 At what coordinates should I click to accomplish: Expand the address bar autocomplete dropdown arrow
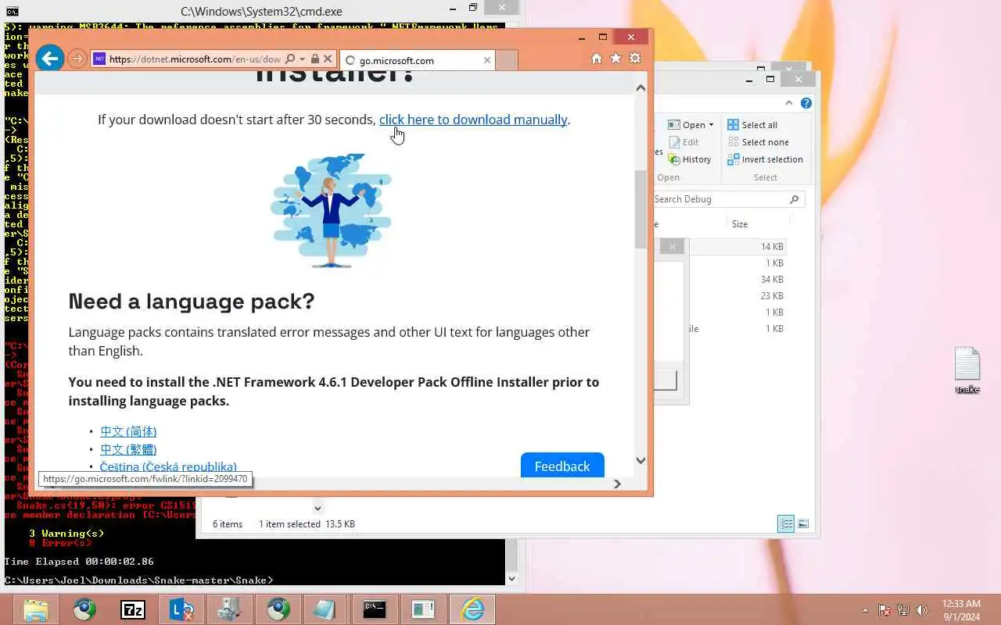pyautogui.click(x=303, y=59)
